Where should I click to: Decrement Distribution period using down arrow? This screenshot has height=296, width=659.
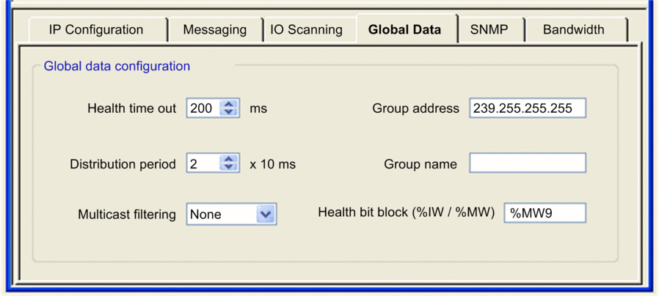coord(230,168)
